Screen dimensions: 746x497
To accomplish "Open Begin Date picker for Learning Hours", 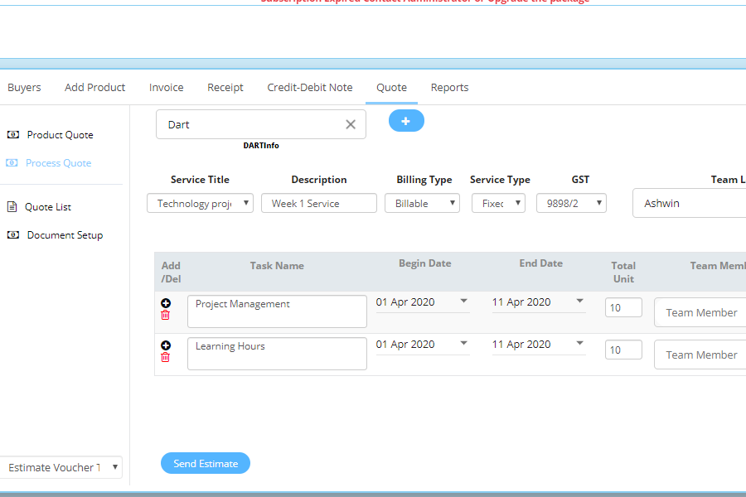I will [423, 345].
